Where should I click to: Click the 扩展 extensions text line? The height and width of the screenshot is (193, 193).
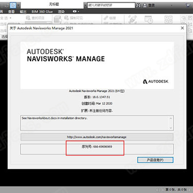[x=97, y=111]
